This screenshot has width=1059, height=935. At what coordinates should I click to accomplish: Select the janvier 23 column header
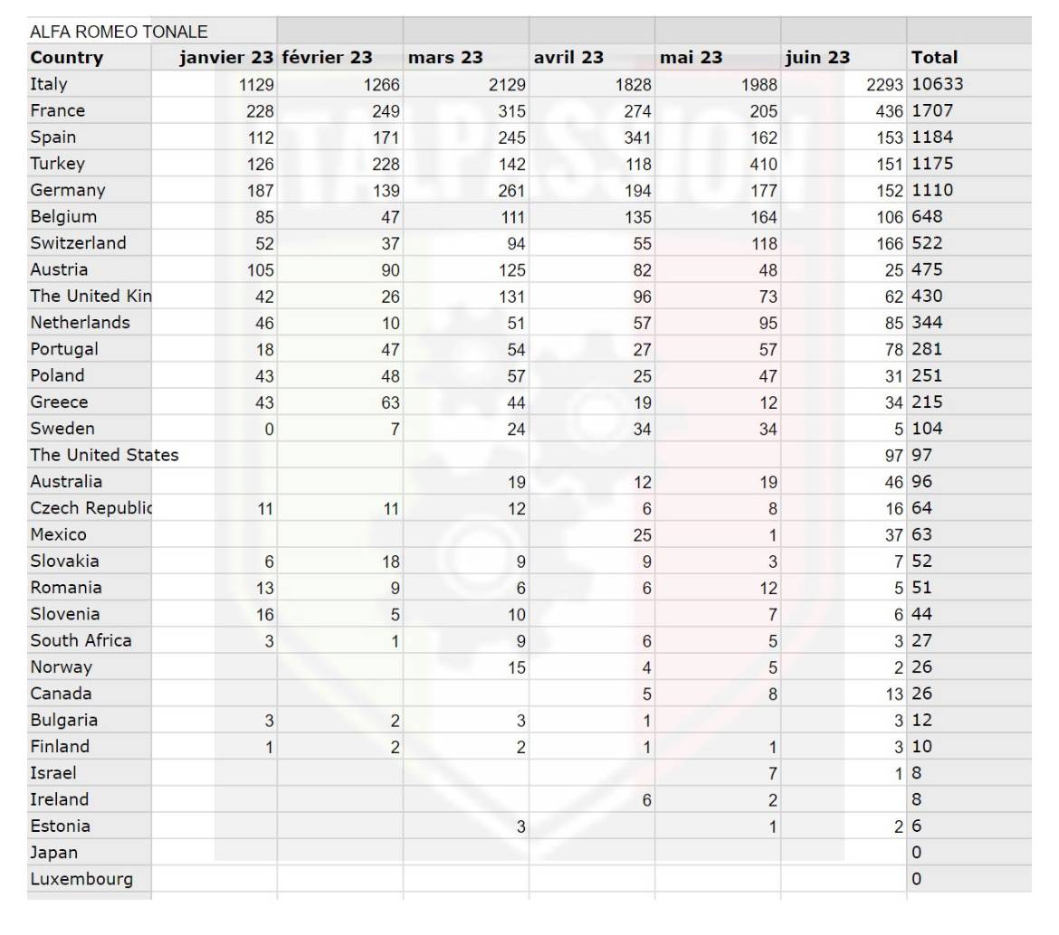(x=215, y=57)
